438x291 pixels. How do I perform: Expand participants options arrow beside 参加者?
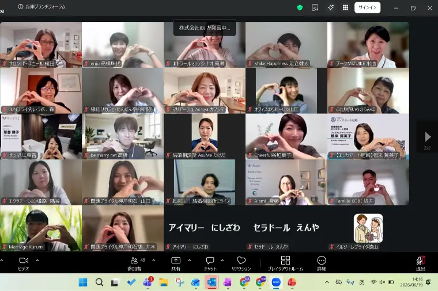[154, 261]
